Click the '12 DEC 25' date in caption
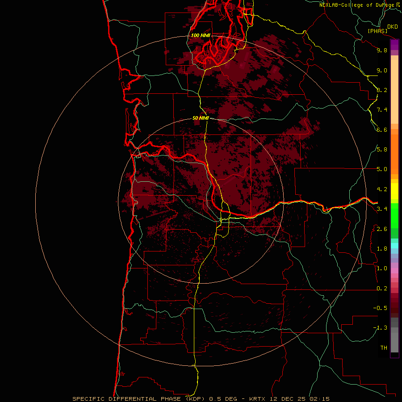 click(x=287, y=399)
